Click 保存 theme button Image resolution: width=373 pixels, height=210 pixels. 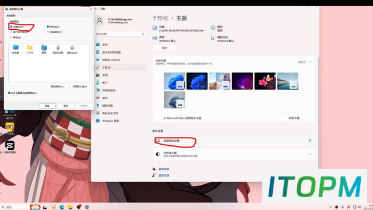(164, 48)
